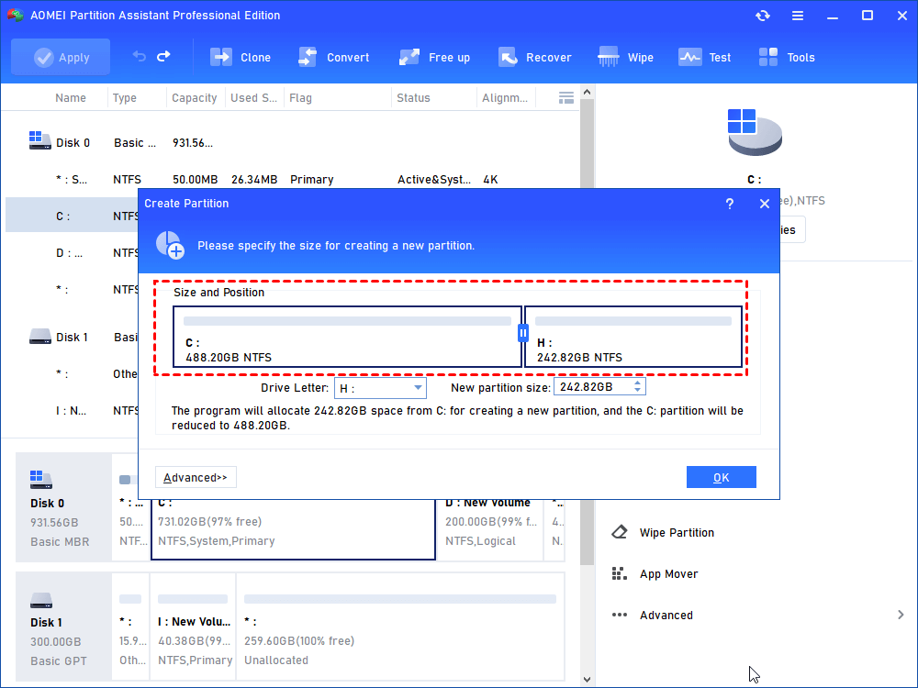Click the slider handle between C: and H:
The height and width of the screenshot is (688, 918).
tap(523, 333)
